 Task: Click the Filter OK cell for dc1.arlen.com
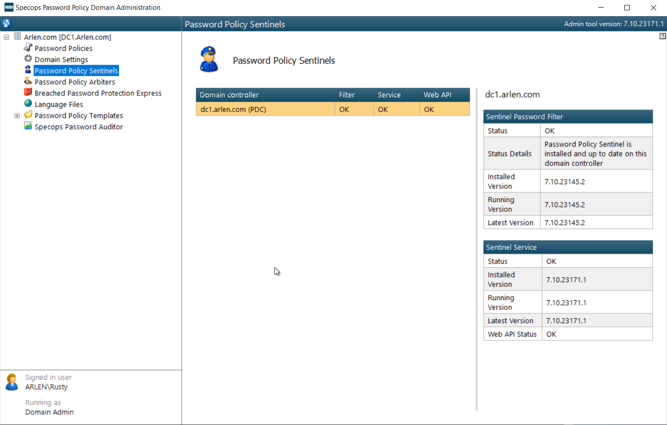[354, 109]
